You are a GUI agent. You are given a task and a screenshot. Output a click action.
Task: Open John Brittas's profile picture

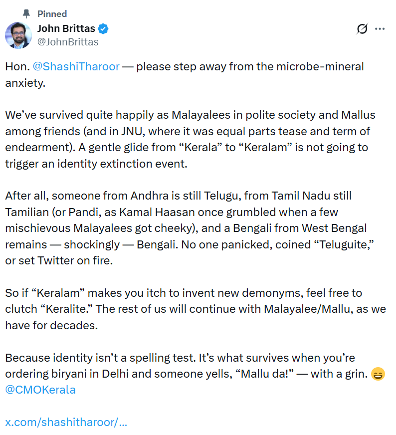pyautogui.click(x=18, y=35)
